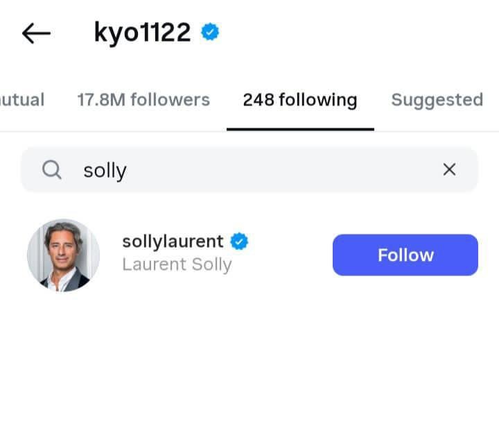The height and width of the screenshot is (440, 499).
Task: Select the 248 following tab
Action: pyautogui.click(x=300, y=100)
